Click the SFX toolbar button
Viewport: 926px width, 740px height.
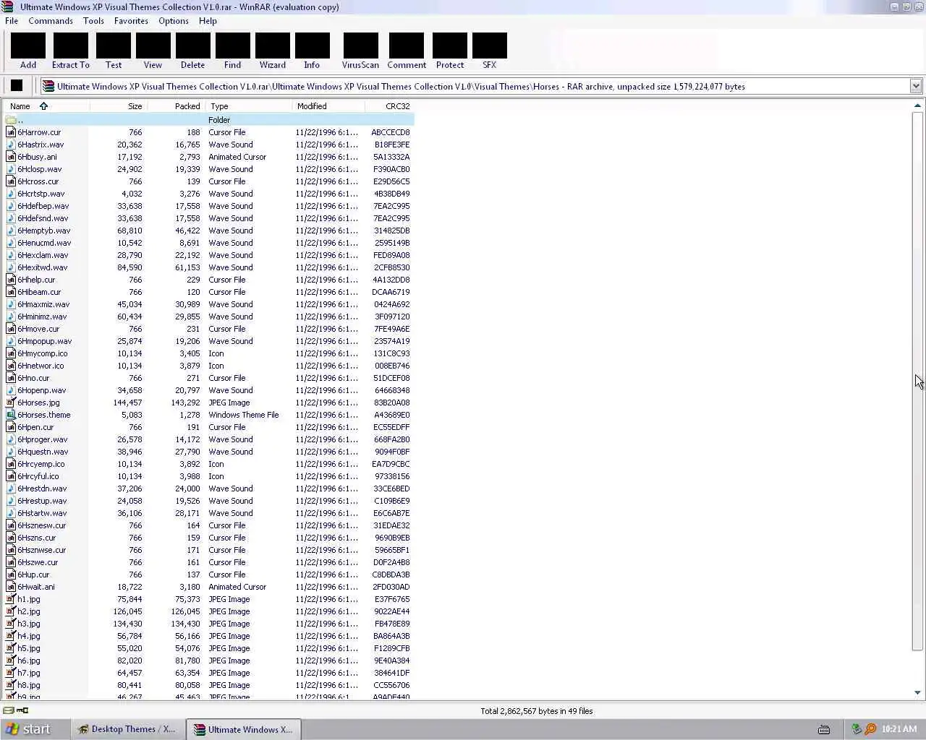click(490, 51)
